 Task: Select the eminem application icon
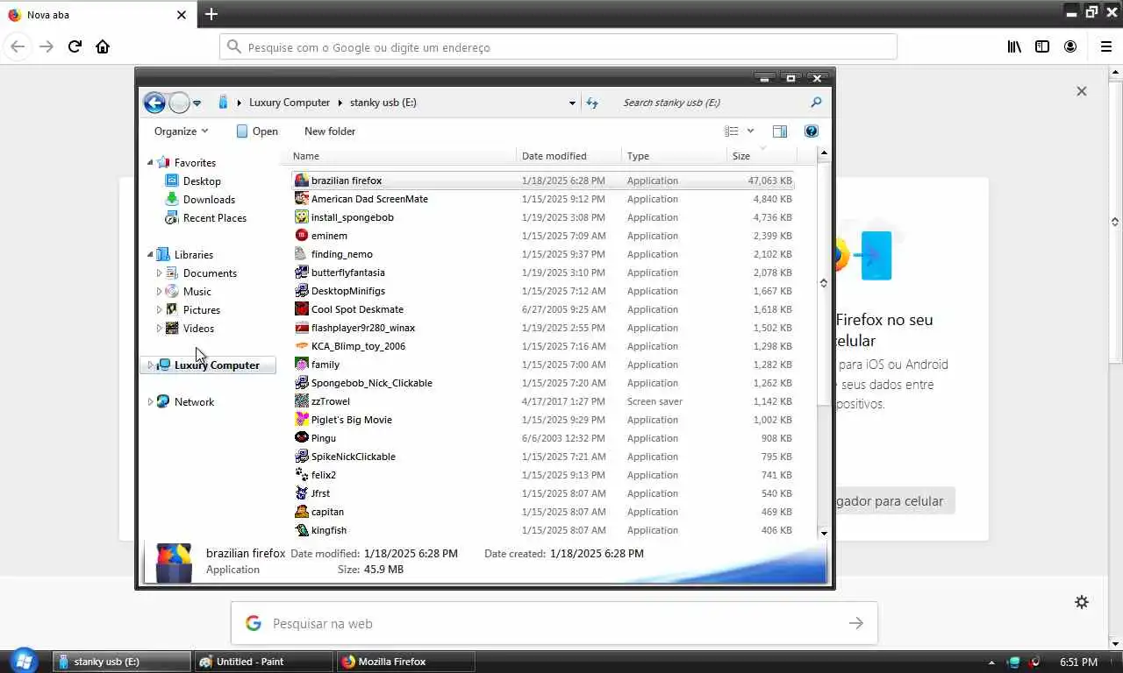click(302, 236)
